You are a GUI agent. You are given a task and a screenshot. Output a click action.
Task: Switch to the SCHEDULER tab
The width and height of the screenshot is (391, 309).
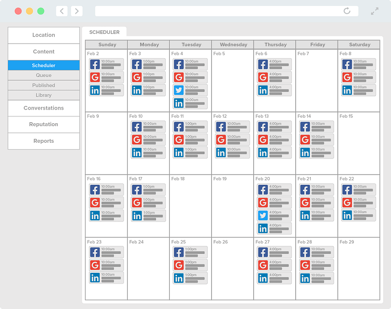point(104,32)
